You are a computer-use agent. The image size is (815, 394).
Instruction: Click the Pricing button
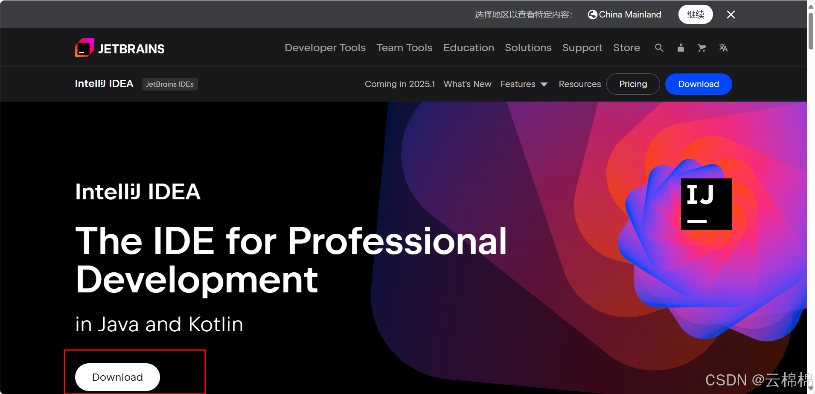[x=633, y=84]
